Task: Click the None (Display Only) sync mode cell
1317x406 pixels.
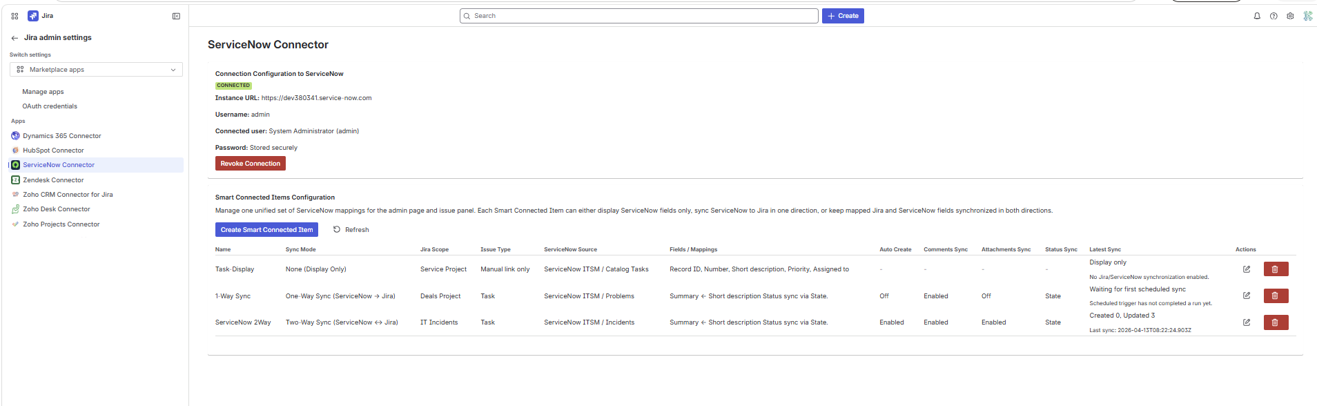Action: [x=316, y=269]
